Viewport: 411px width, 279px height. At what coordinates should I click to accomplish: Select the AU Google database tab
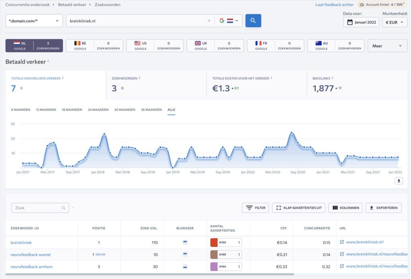[336, 46]
